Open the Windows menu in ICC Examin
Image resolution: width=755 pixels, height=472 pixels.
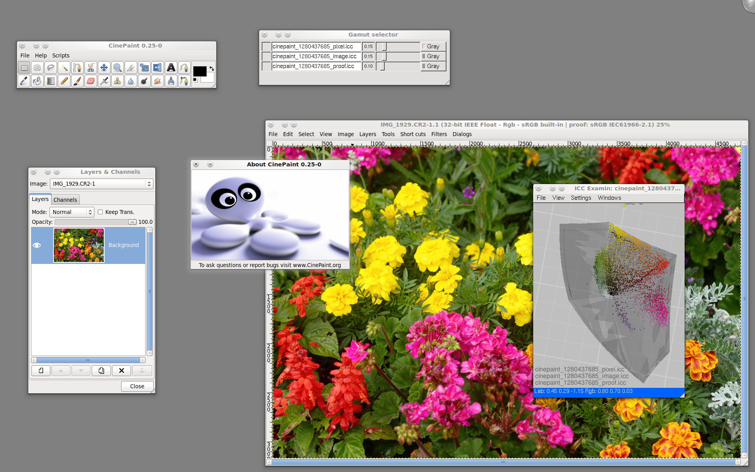[x=610, y=198]
